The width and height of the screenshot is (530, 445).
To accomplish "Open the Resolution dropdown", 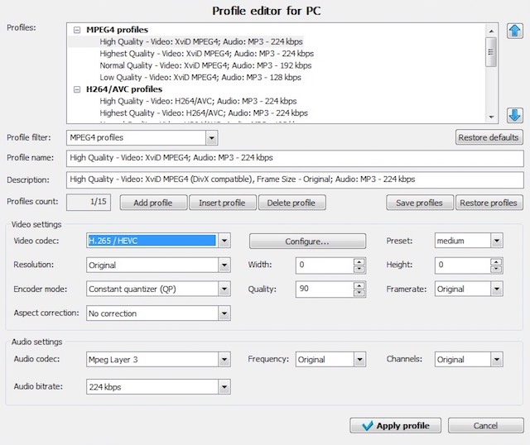I will [x=224, y=265].
